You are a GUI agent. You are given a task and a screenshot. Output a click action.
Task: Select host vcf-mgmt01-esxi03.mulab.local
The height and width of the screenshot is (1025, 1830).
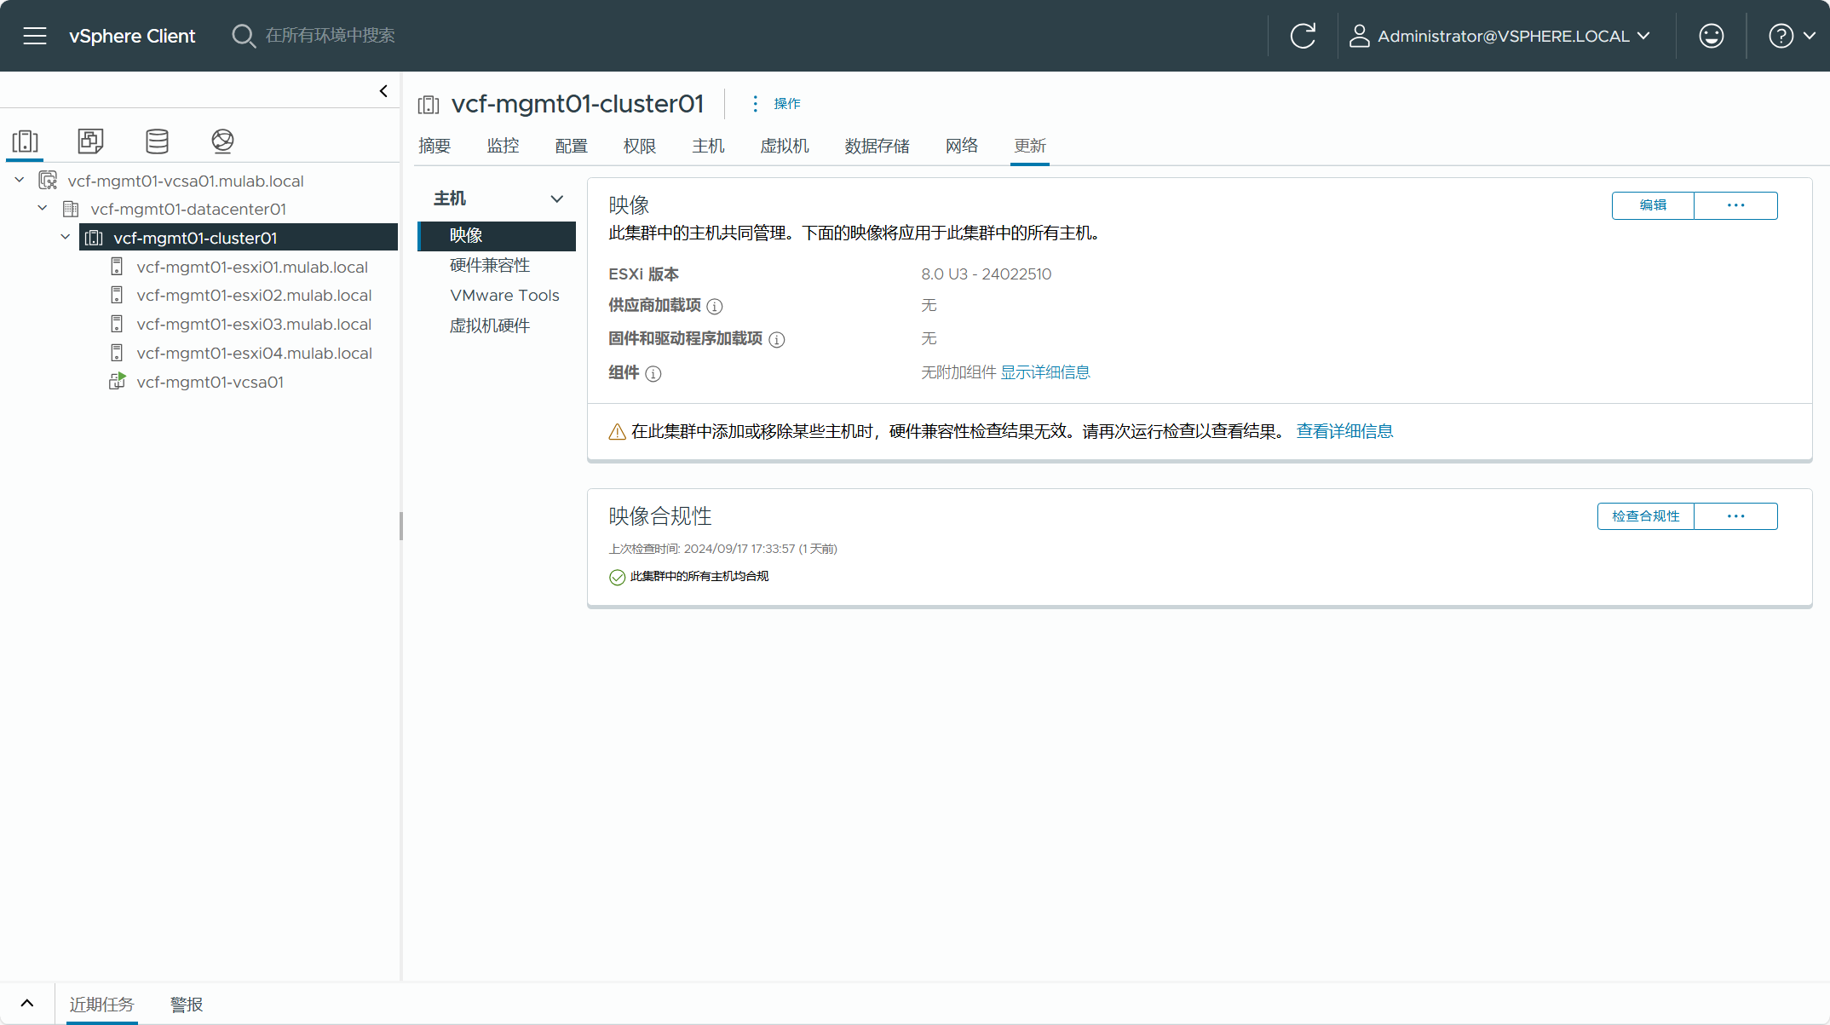tap(253, 324)
